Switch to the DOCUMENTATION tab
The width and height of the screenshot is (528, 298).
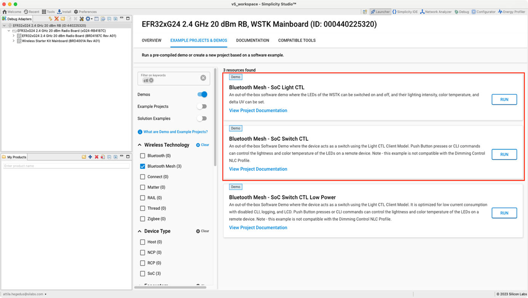coord(252,40)
